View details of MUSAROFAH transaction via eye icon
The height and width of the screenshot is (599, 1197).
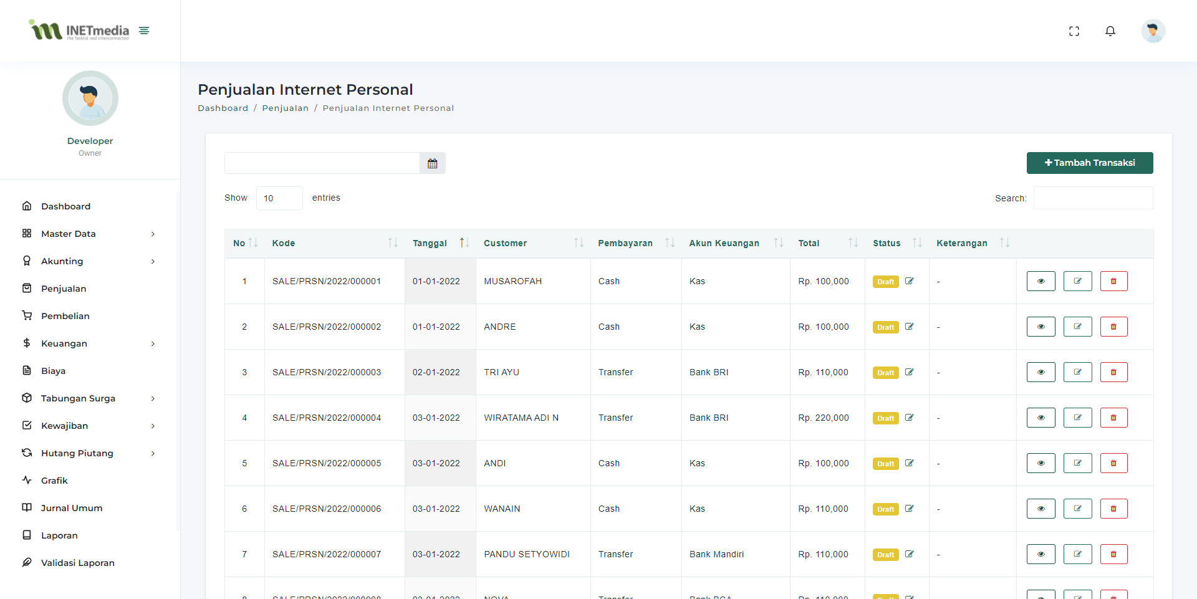coord(1041,281)
